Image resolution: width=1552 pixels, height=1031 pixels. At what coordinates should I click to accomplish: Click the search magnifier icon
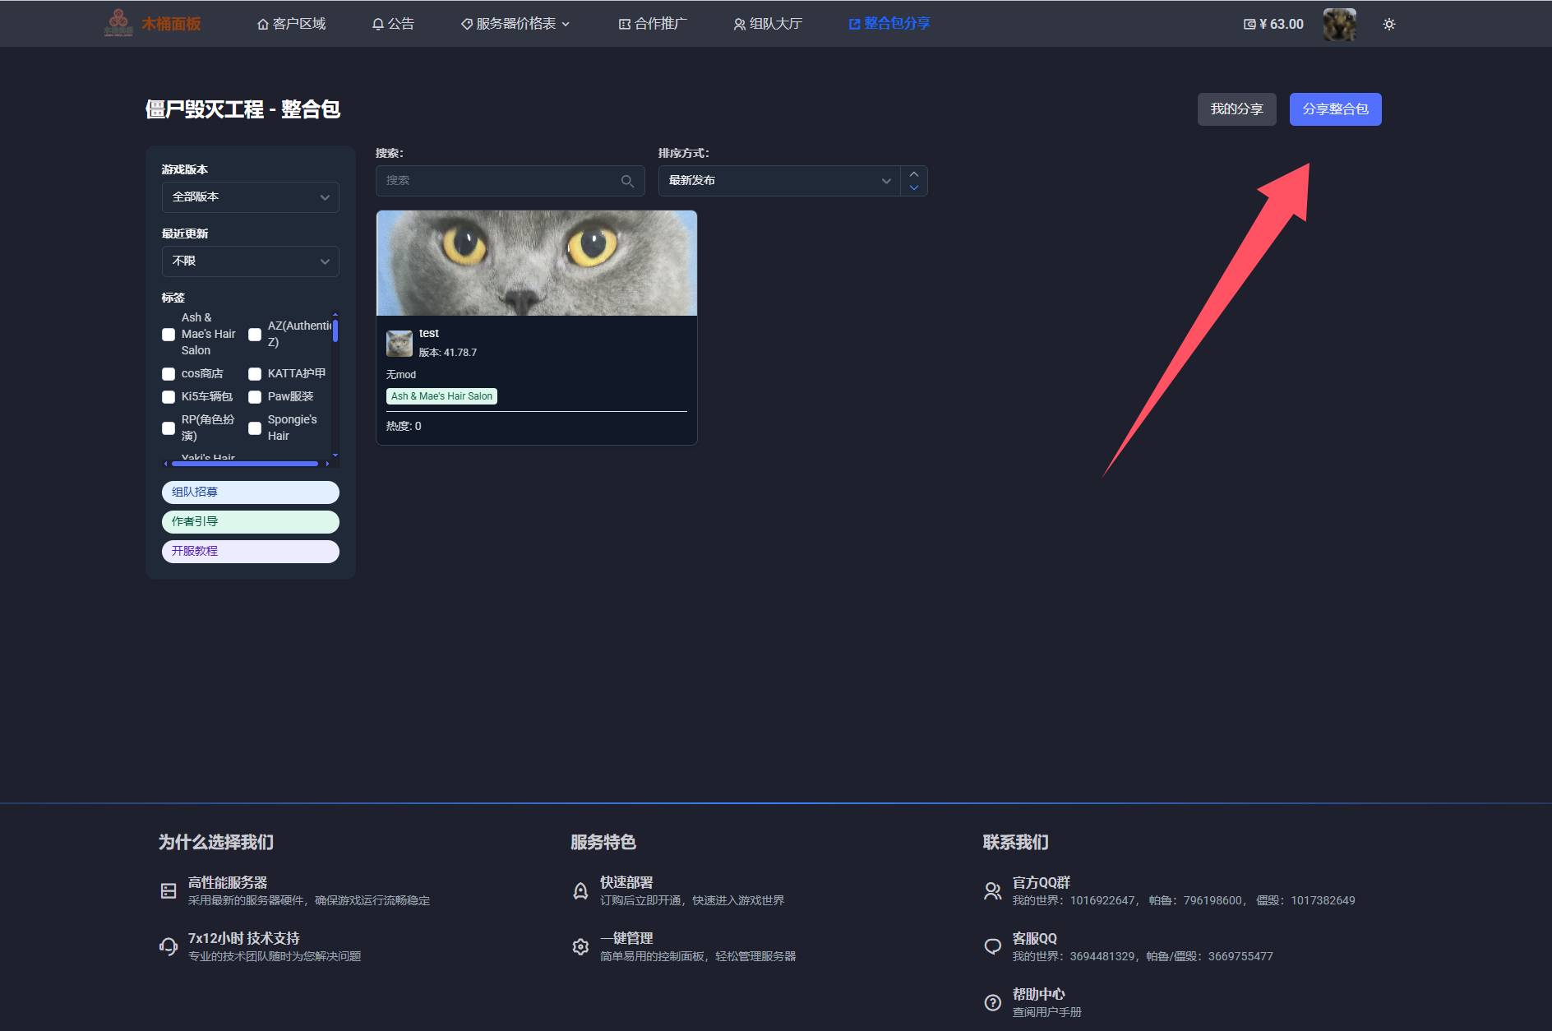[627, 181]
